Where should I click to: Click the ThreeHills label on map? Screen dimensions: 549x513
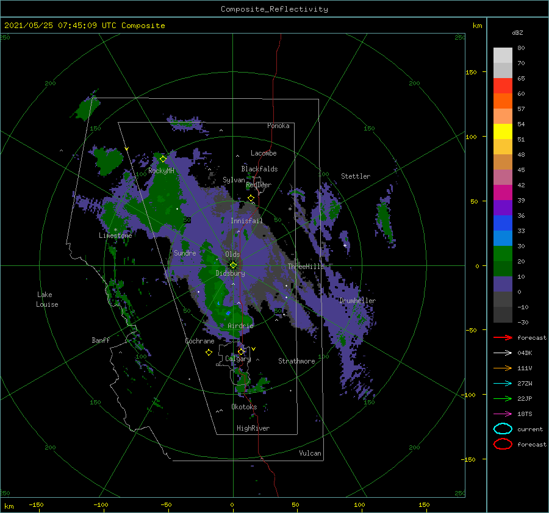click(x=306, y=267)
